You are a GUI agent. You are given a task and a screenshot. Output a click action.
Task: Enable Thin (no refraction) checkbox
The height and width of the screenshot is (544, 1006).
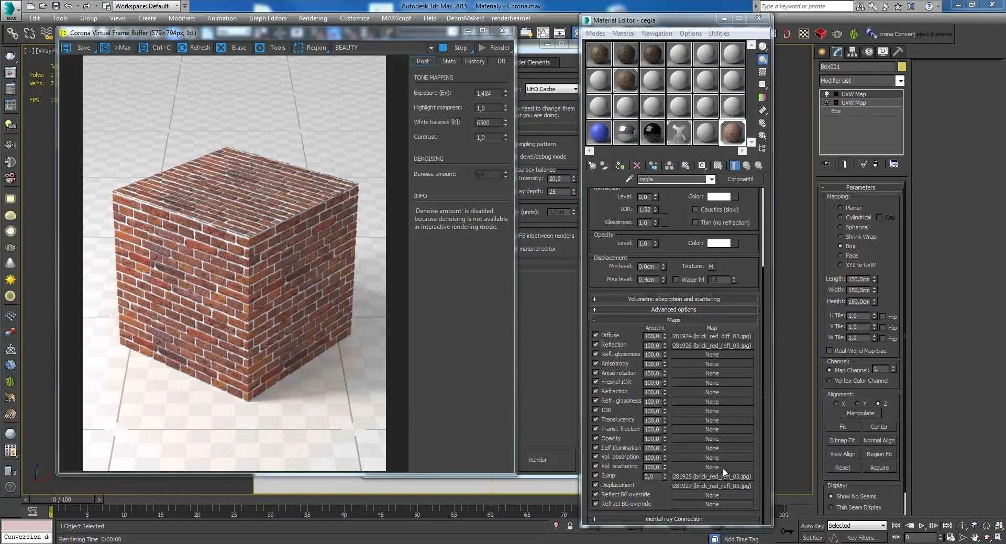click(x=695, y=223)
